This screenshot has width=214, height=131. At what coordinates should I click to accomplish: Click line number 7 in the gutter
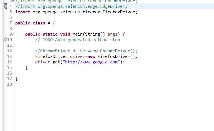pos(10,23)
